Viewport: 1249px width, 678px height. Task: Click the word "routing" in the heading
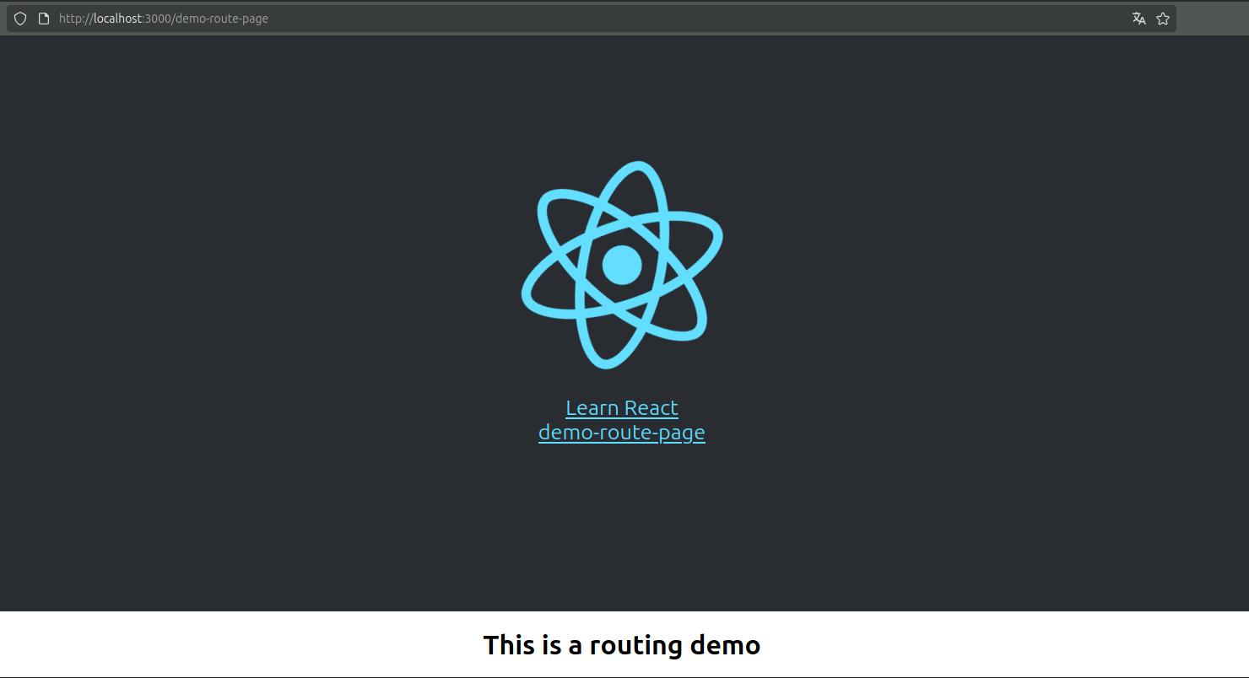click(x=636, y=645)
